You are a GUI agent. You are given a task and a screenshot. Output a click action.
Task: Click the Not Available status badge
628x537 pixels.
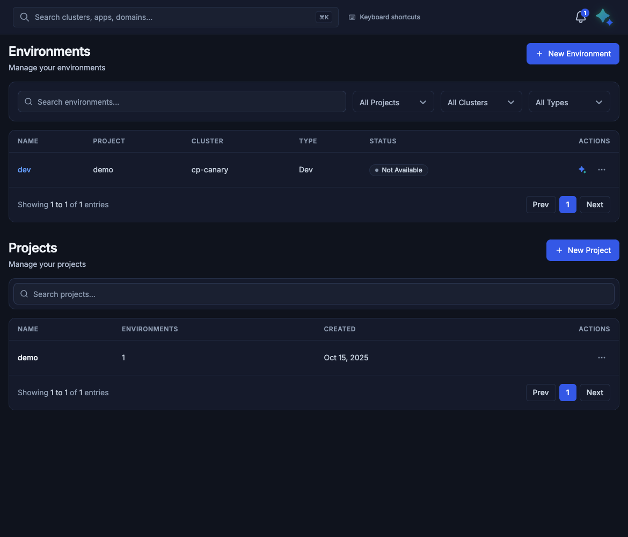[x=398, y=170]
